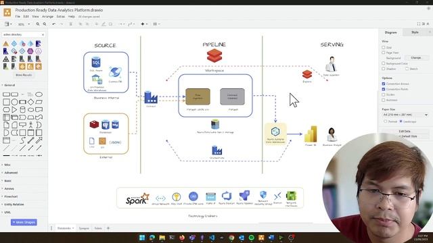Expand the Advanced shapes section
The height and width of the screenshot is (243, 433).
tap(11, 173)
